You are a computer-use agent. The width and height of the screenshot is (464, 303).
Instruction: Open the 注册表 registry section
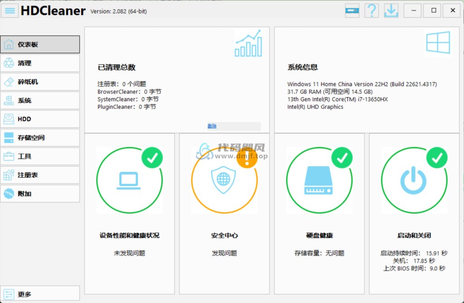[40, 175]
